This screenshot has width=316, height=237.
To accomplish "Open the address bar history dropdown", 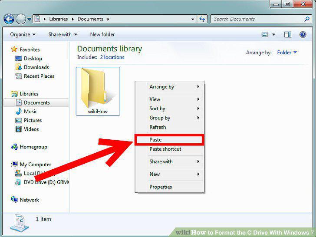I will click(193, 19).
